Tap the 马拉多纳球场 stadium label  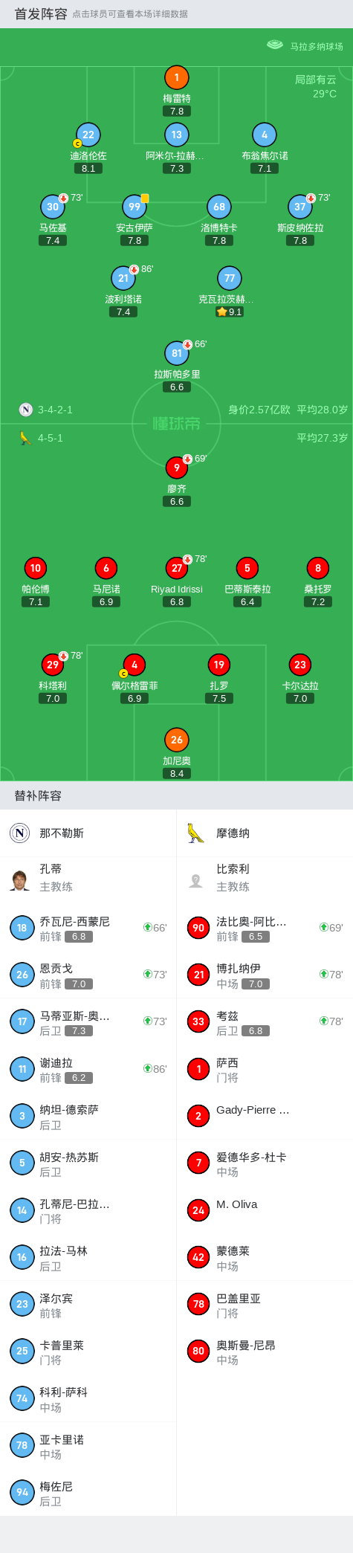(x=317, y=46)
